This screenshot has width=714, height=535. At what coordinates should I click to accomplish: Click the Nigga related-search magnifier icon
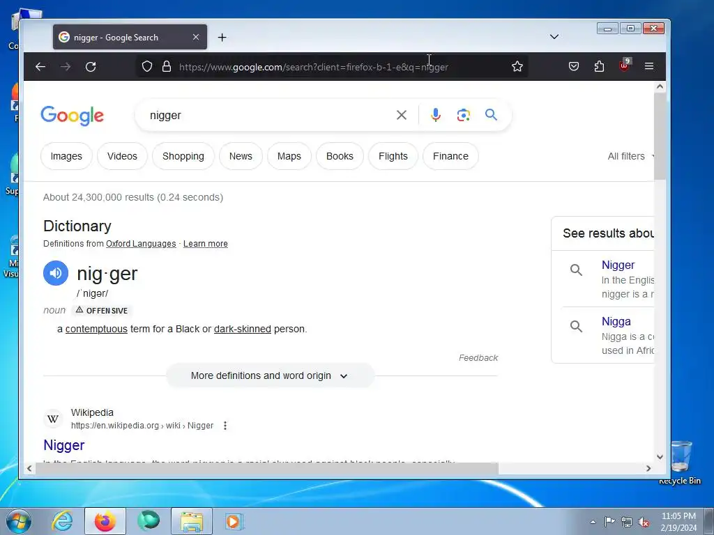pos(576,326)
